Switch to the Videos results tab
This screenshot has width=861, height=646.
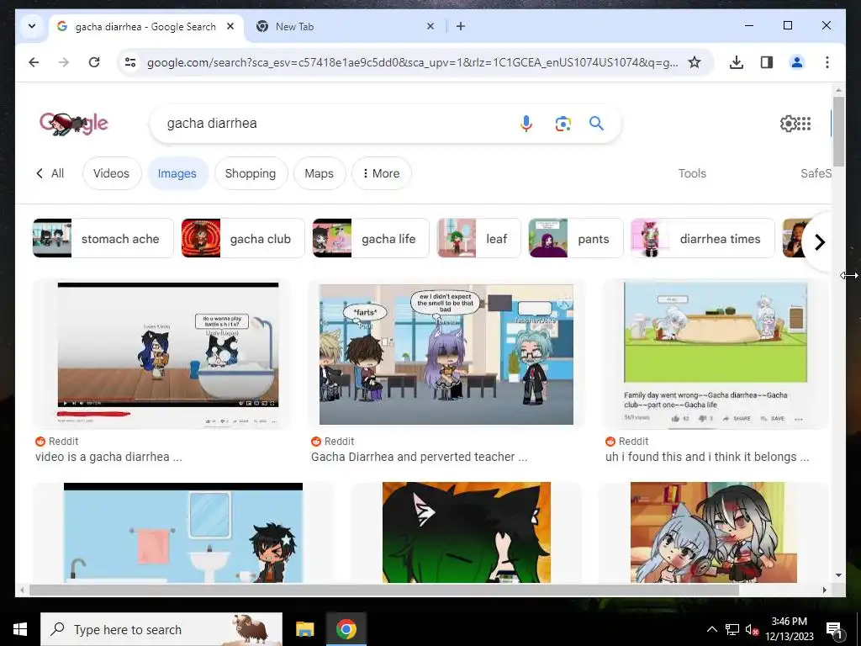pyautogui.click(x=112, y=173)
